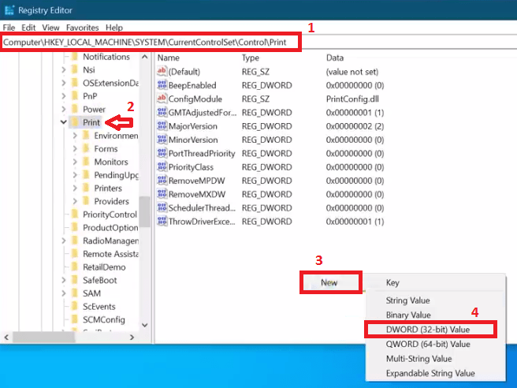Select the ThrowDriverExce... DWORD icon

(162, 221)
